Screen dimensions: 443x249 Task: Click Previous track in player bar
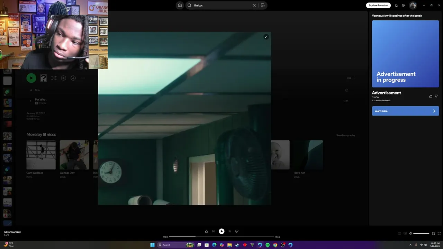213,231
